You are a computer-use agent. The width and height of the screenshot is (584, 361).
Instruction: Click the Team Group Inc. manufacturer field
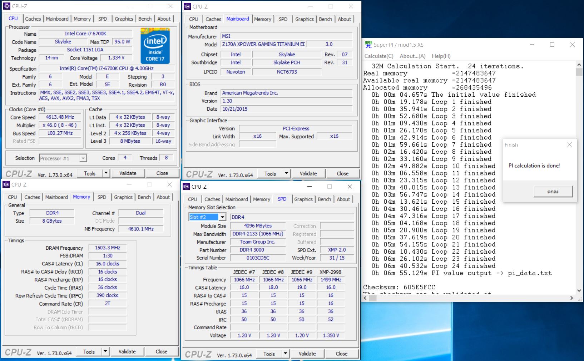258,242
